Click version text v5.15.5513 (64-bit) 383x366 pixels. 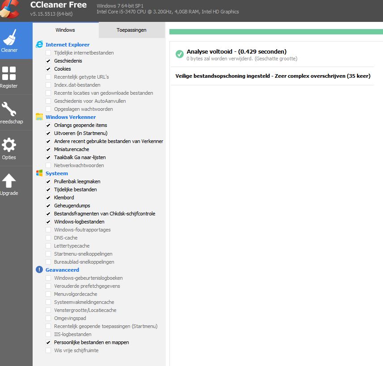click(x=51, y=14)
